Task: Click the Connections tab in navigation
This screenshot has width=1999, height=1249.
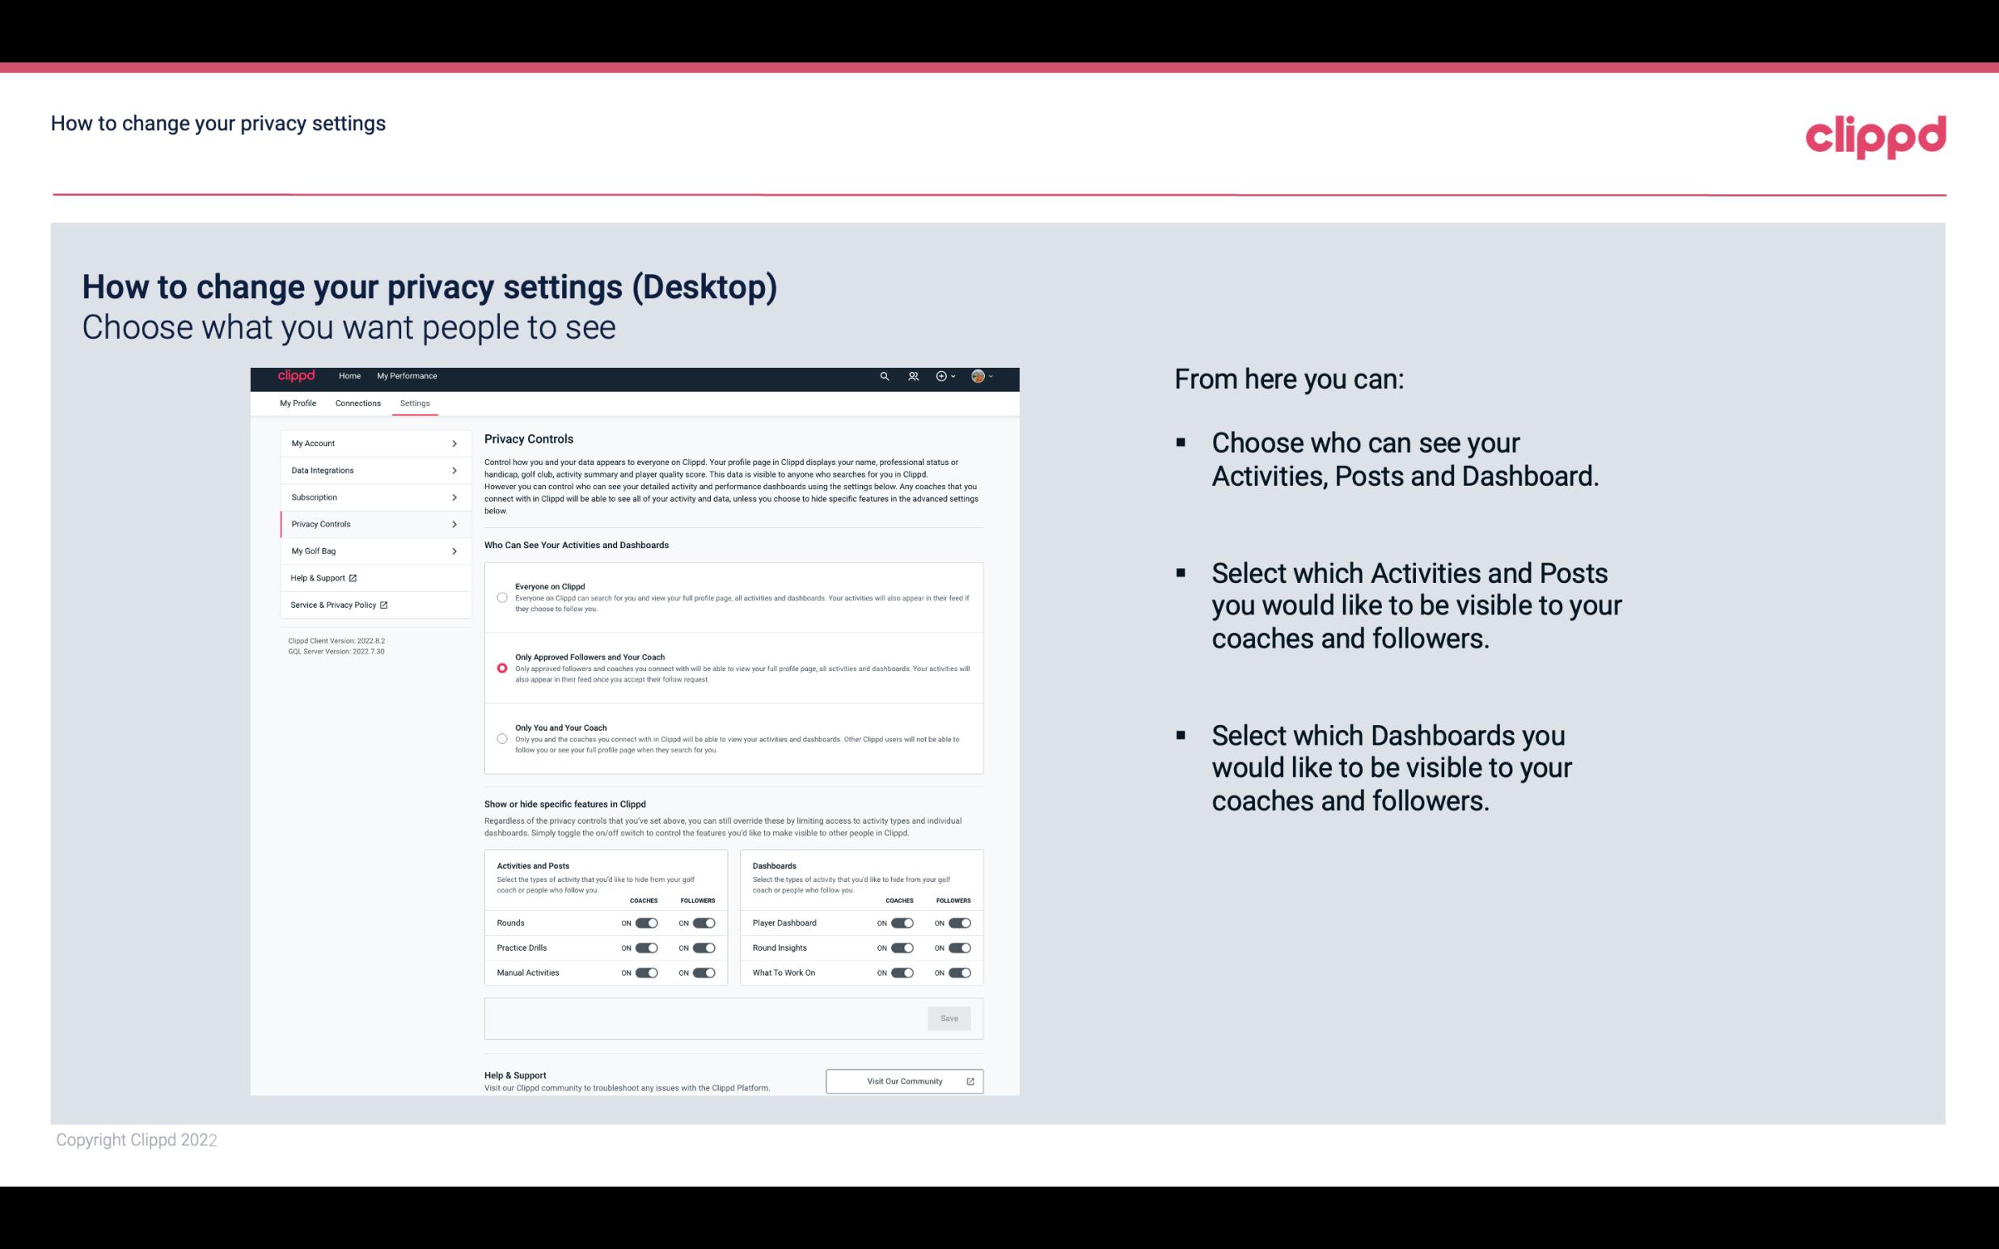Action: 358,403
